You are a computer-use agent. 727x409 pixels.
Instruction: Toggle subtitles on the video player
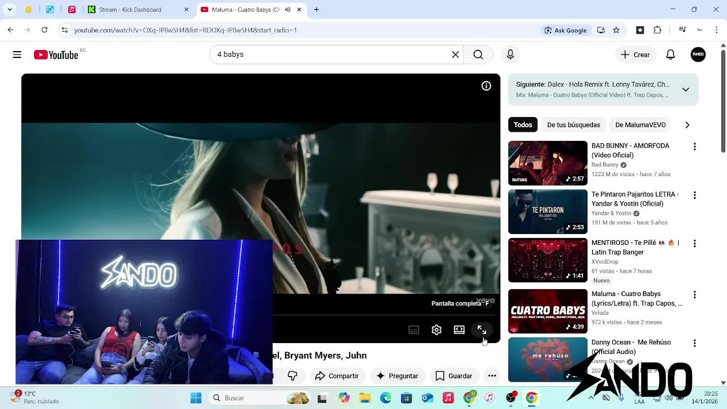(x=413, y=330)
